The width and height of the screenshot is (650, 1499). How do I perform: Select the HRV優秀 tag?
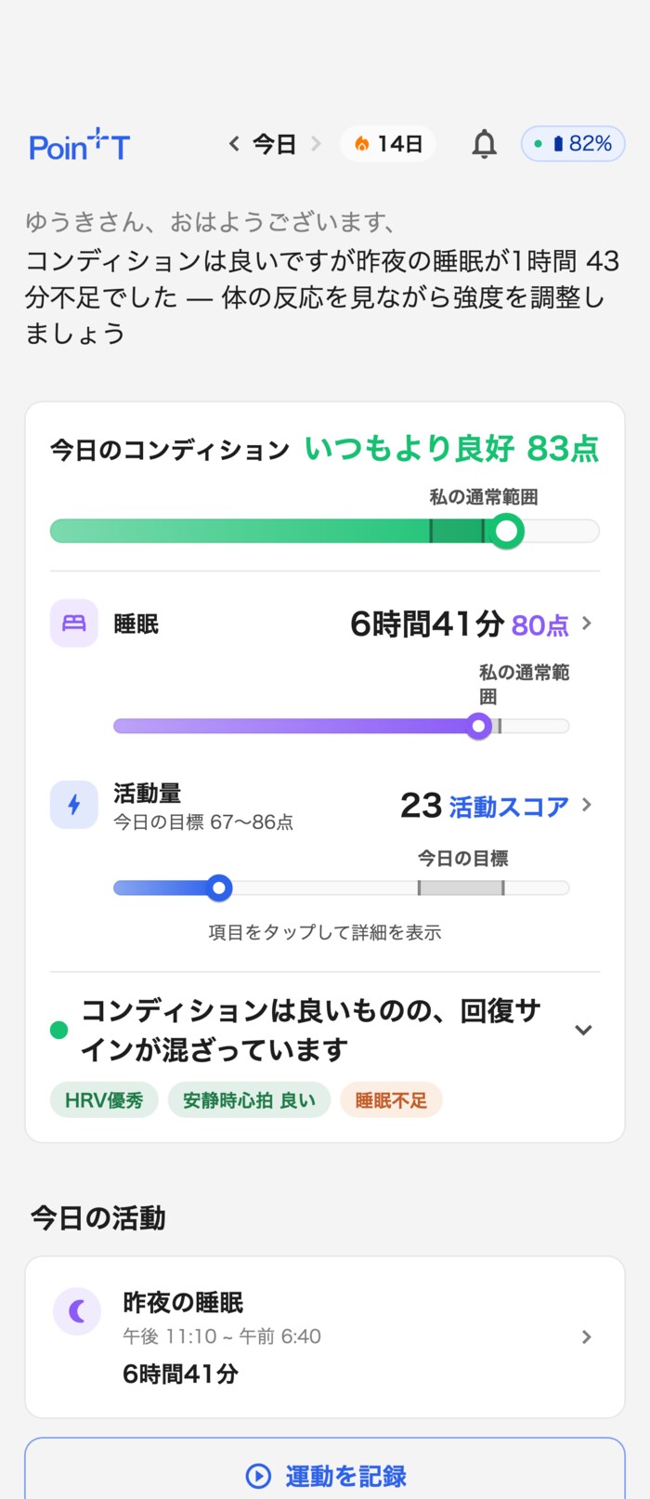coord(104,1100)
